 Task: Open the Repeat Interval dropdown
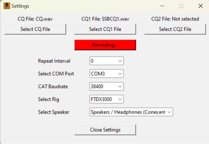[107, 61]
